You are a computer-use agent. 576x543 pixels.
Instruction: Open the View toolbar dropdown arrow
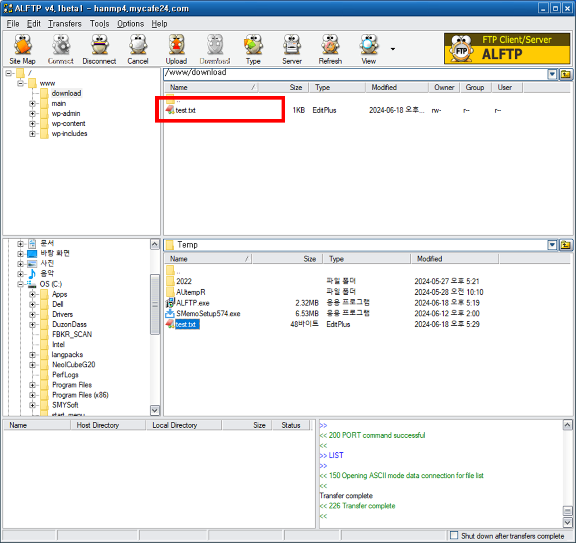coord(392,49)
